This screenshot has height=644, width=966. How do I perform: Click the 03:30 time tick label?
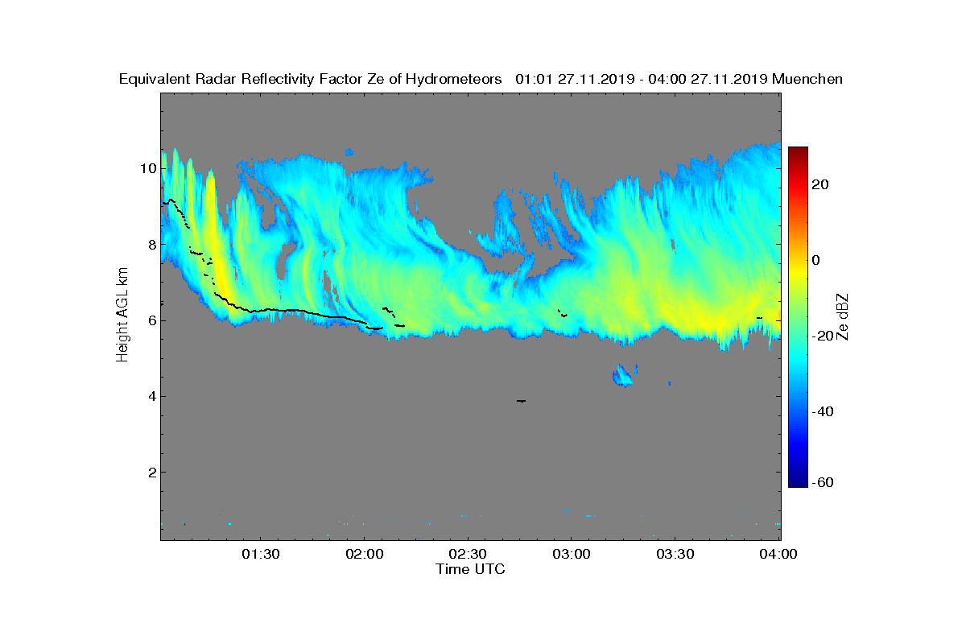[676, 554]
